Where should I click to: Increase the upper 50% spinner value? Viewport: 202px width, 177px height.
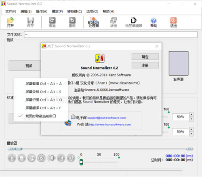point(191,114)
